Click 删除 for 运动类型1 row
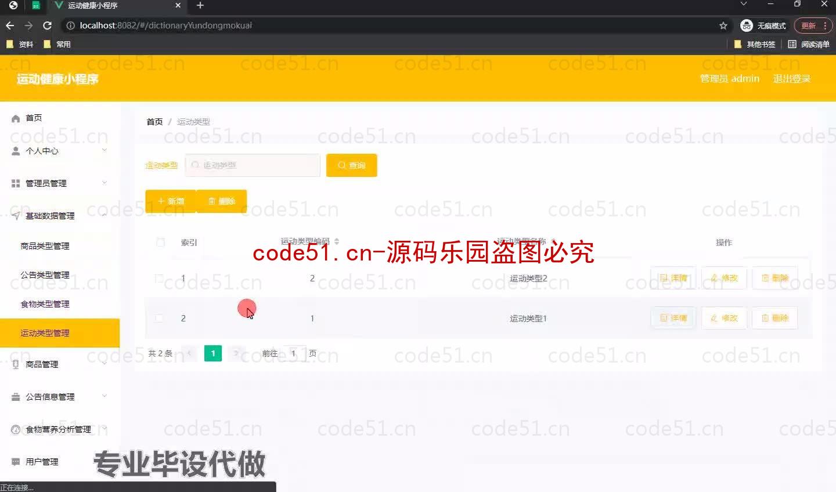 (775, 318)
